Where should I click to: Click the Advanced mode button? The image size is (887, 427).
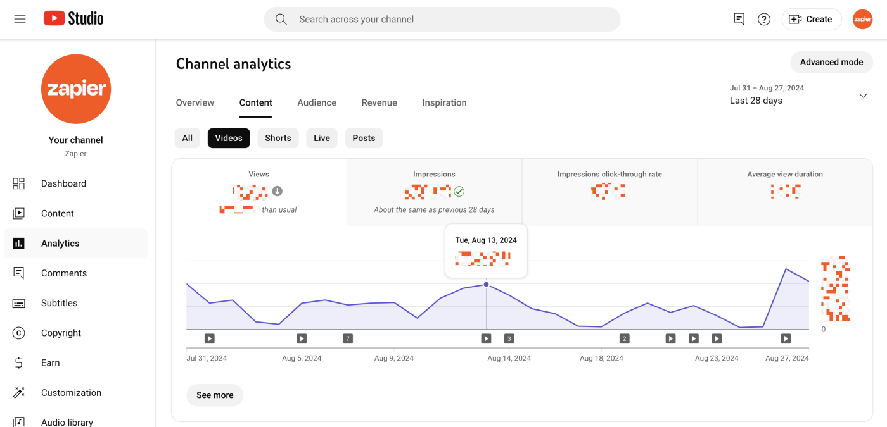(831, 62)
